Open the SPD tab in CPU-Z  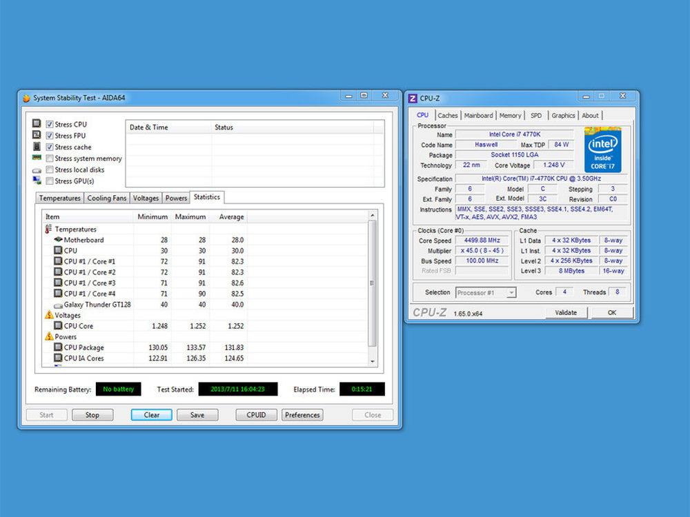pyautogui.click(x=536, y=116)
